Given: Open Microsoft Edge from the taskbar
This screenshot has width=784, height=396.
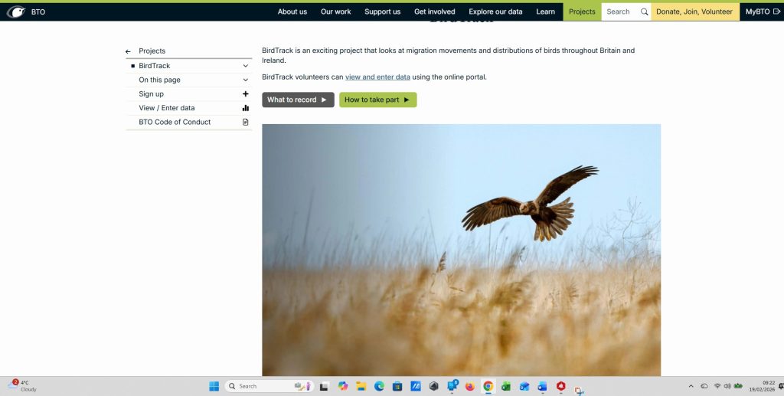Looking at the screenshot, I should point(379,386).
